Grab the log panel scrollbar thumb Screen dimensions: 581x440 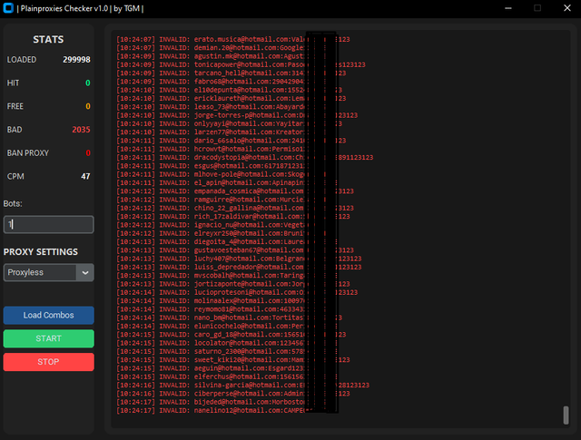click(x=566, y=415)
